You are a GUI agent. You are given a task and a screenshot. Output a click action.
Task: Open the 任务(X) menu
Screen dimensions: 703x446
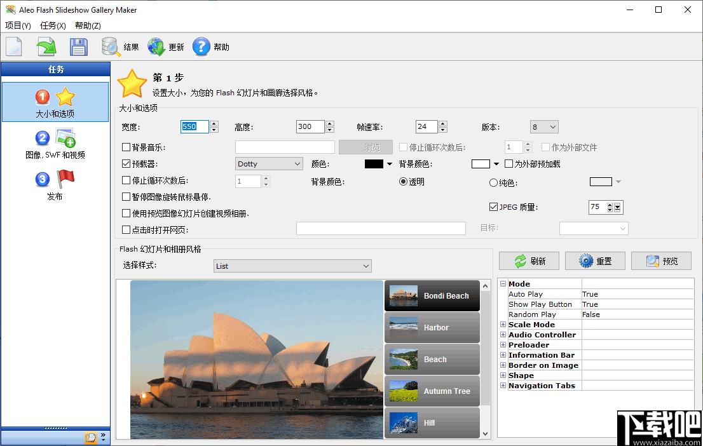(x=53, y=25)
